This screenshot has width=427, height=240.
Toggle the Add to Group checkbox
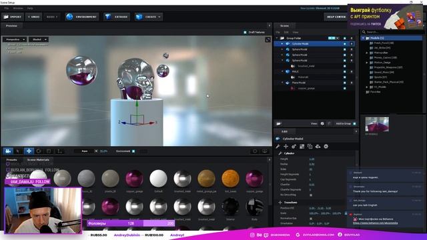[354, 123]
